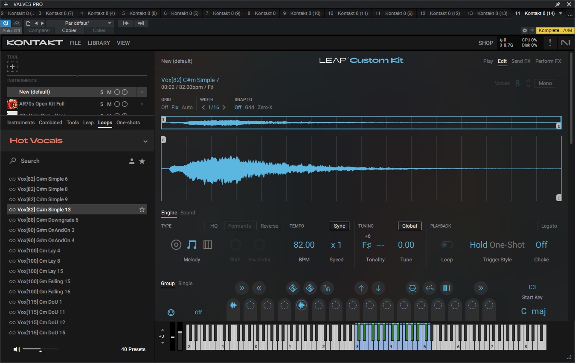Click the Copier button
This screenshot has height=363, width=575.
click(x=69, y=30)
